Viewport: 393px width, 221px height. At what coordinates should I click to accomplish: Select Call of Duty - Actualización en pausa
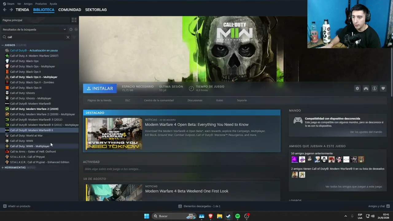(x=34, y=51)
